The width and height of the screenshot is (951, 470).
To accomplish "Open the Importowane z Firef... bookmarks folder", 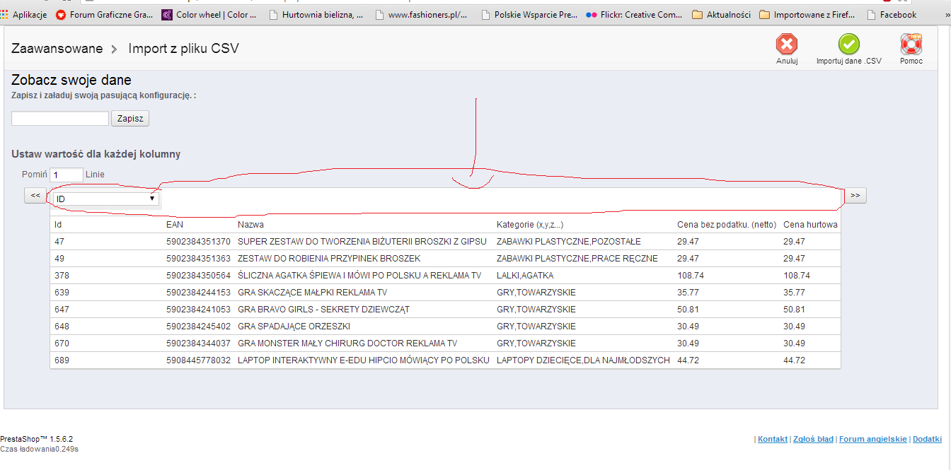I will [807, 14].
